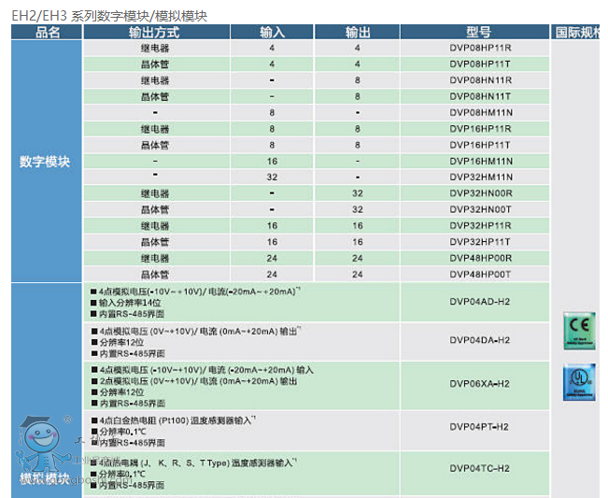Click model DVP16HM11N

coord(481,161)
